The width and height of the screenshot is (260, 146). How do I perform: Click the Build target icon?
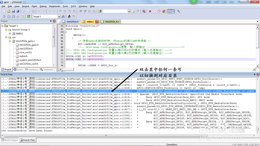coord(9,17)
